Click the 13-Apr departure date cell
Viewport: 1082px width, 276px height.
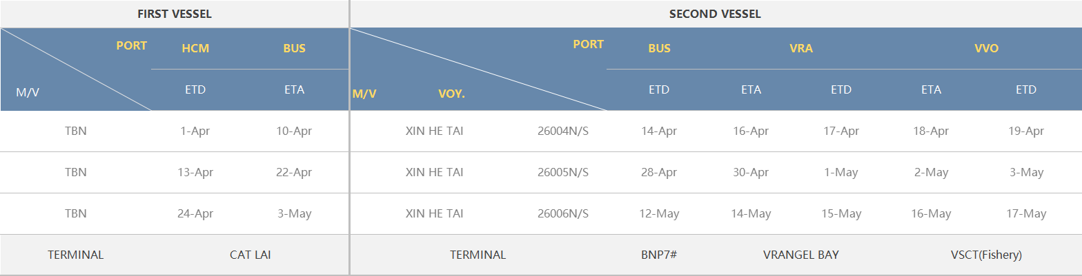tap(195, 172)
